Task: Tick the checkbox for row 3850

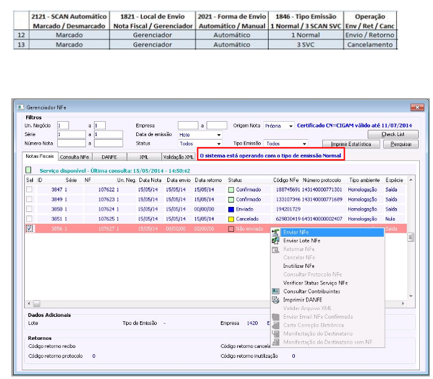Action: tap(29, 209)
